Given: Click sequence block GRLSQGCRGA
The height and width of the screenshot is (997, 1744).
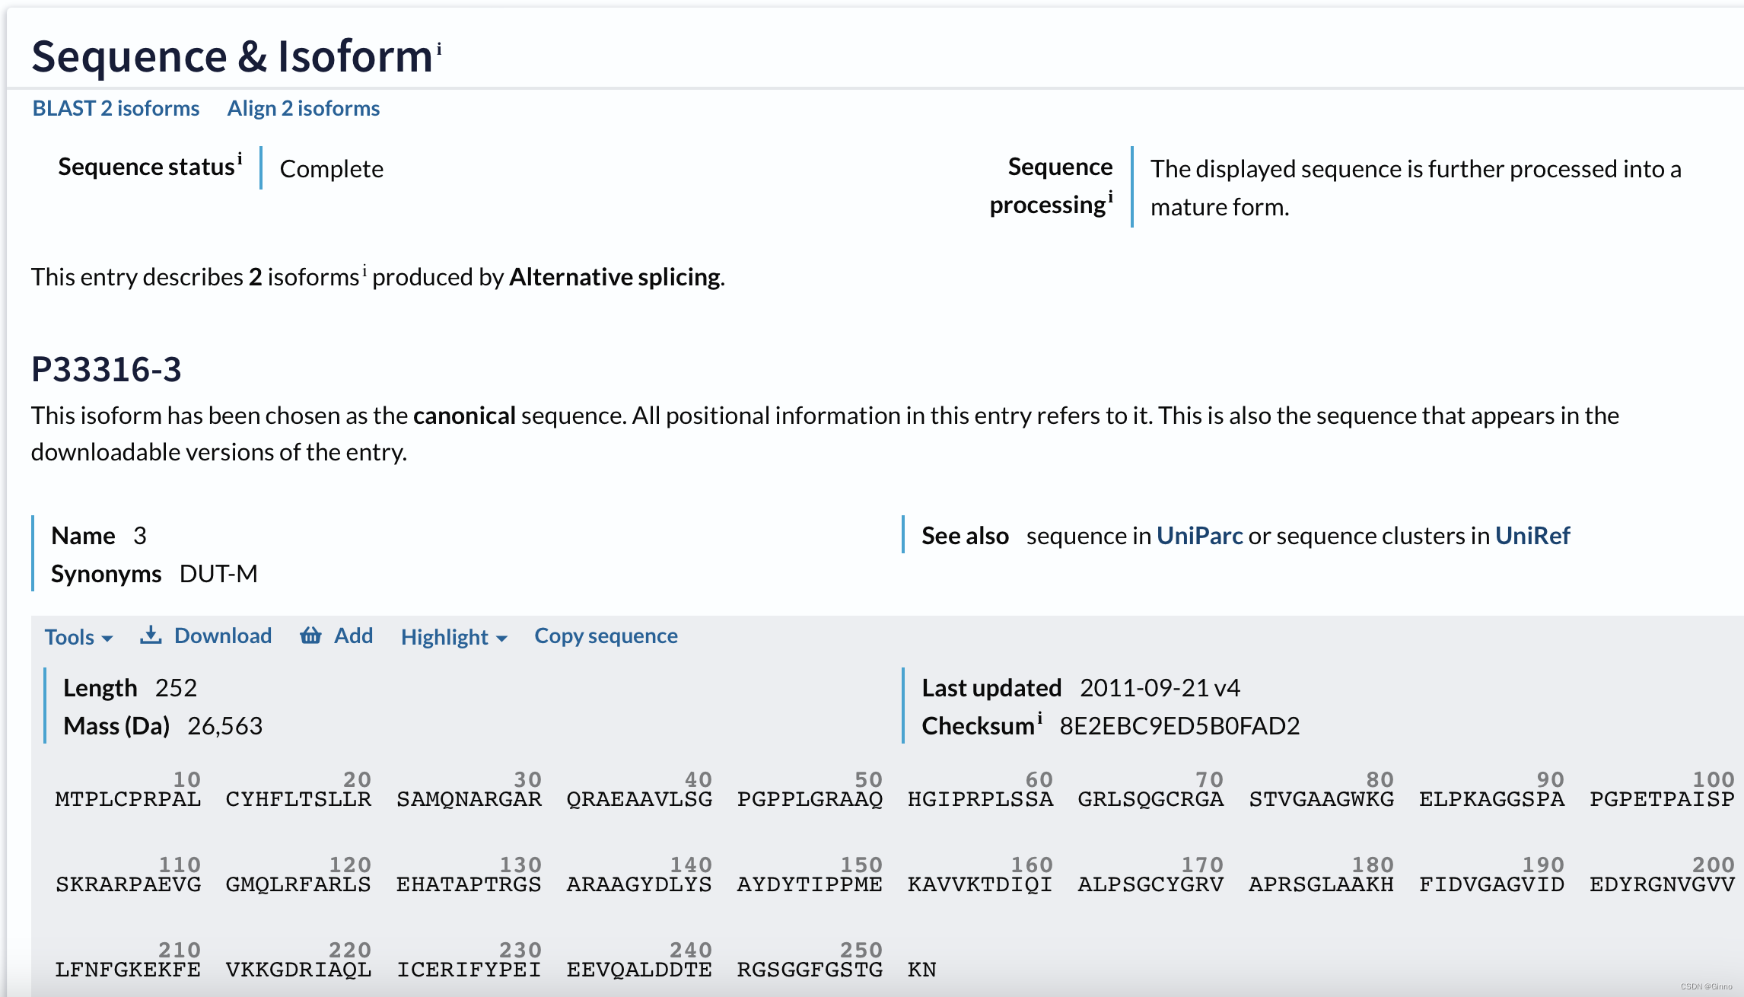Looking at the screenshot, I should pyautogui.click(x=1150, y=799).
